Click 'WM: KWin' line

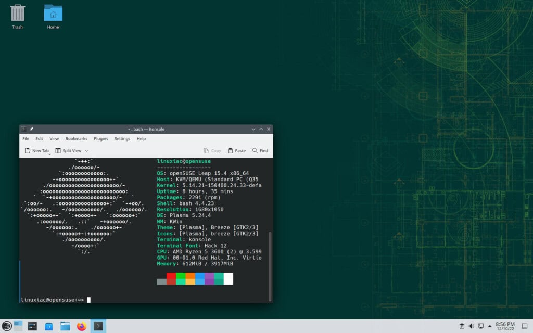(x=170, y=222)
